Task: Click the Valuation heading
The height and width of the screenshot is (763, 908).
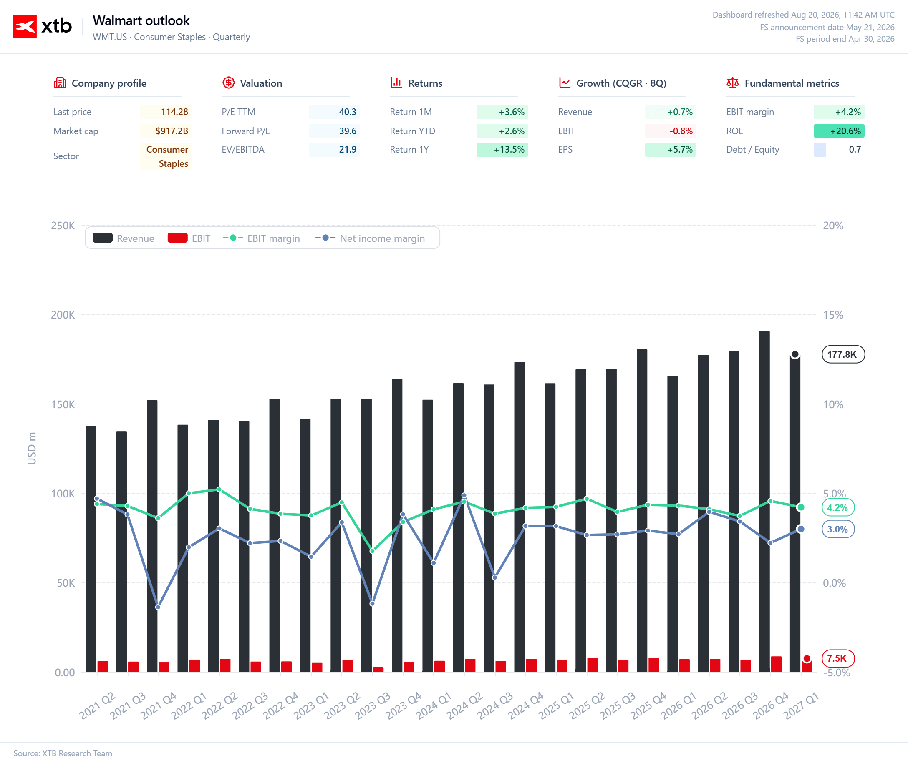Action: click(261, 83)
